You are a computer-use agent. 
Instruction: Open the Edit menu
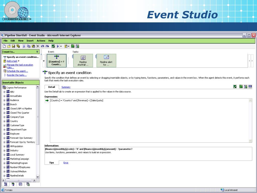click(x=13, y=41)
